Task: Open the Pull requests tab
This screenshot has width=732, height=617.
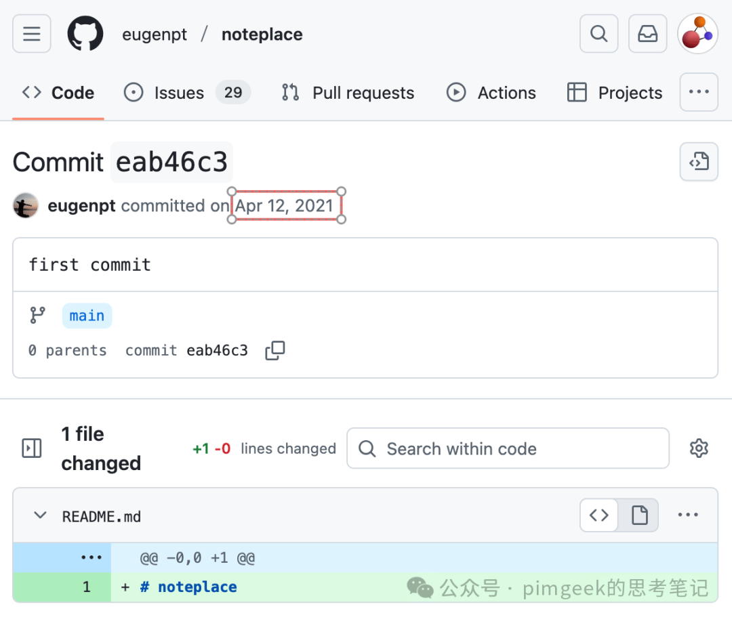Action: coord(363,93)
